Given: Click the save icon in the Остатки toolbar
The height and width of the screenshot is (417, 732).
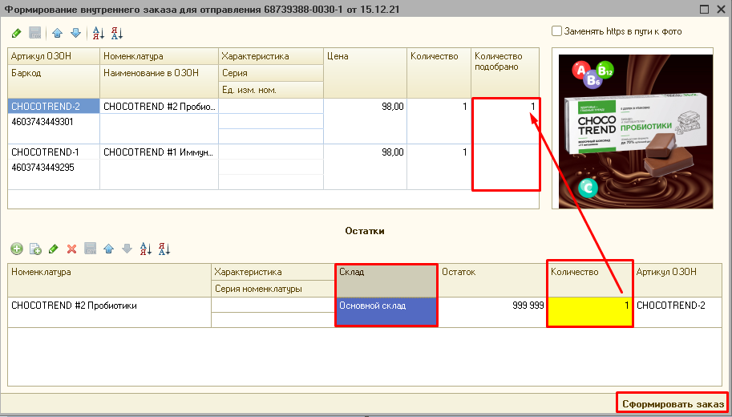Looking at the screenshot, I should pos(90,249).
